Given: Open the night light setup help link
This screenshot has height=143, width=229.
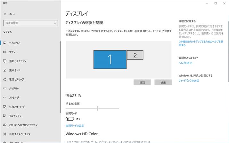Looking at the screenshot, I should point(201,43).
